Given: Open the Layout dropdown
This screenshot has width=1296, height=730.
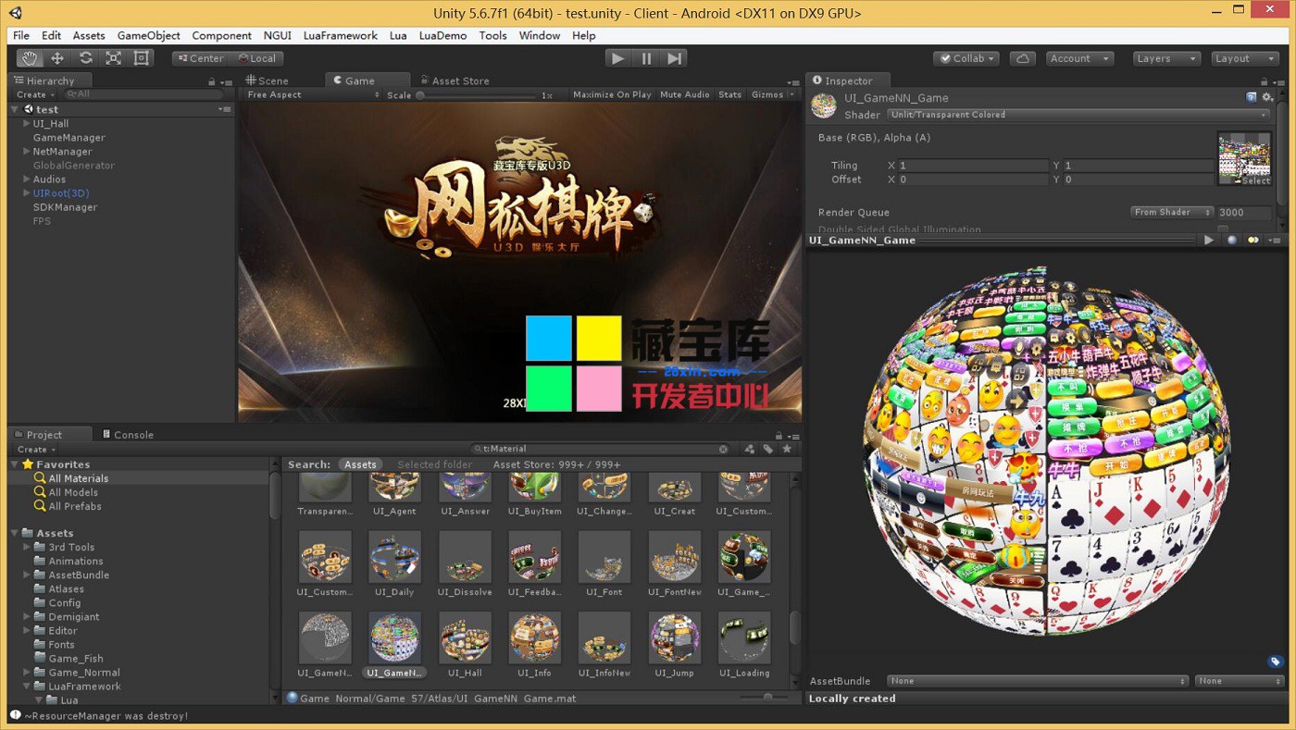Looking at the screenshot, I should [x=1245, y=58].
